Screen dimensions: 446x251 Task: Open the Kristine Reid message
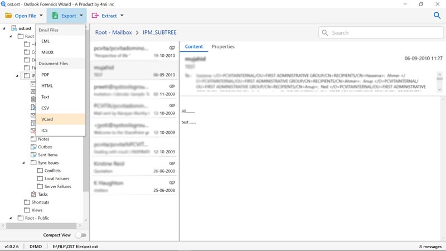point(134,167)
